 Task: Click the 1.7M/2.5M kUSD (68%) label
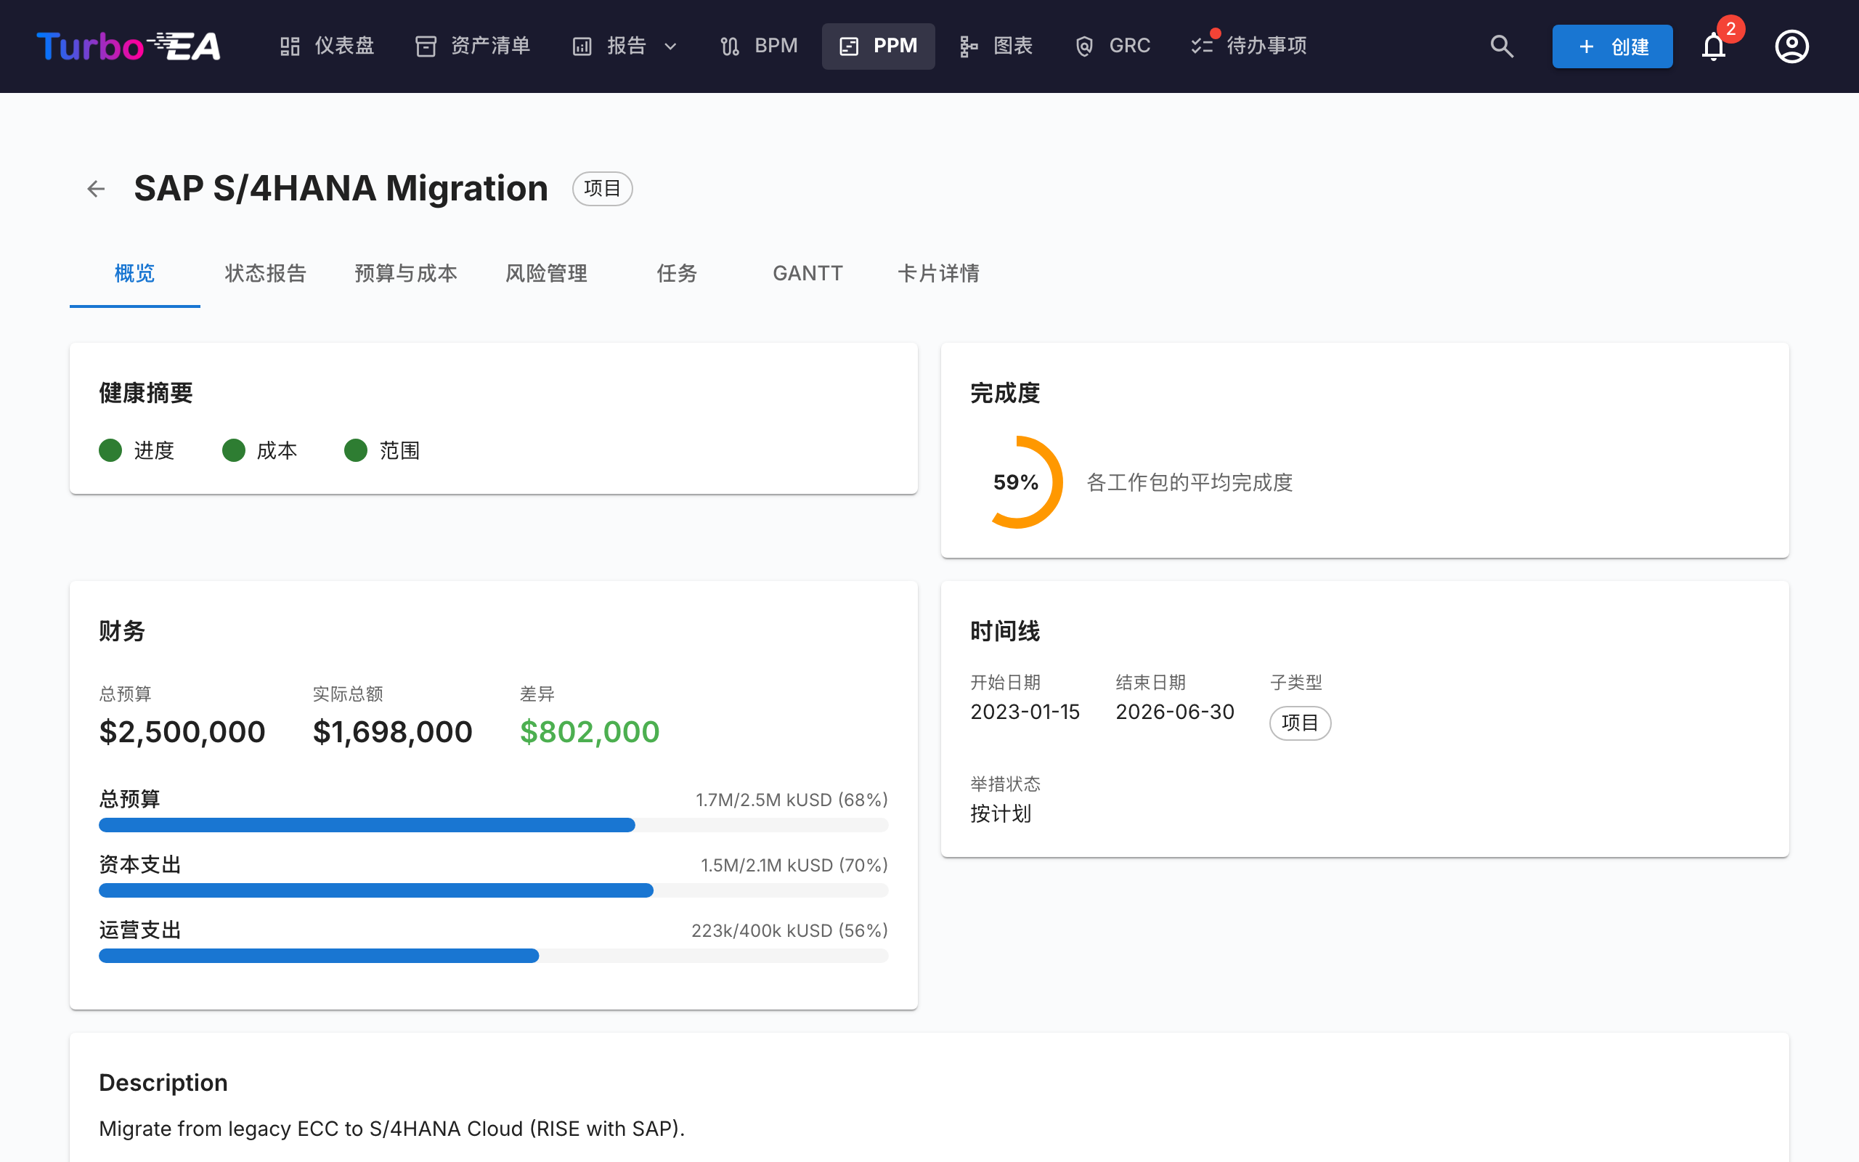pyautogui.click(x=792, y=800)
